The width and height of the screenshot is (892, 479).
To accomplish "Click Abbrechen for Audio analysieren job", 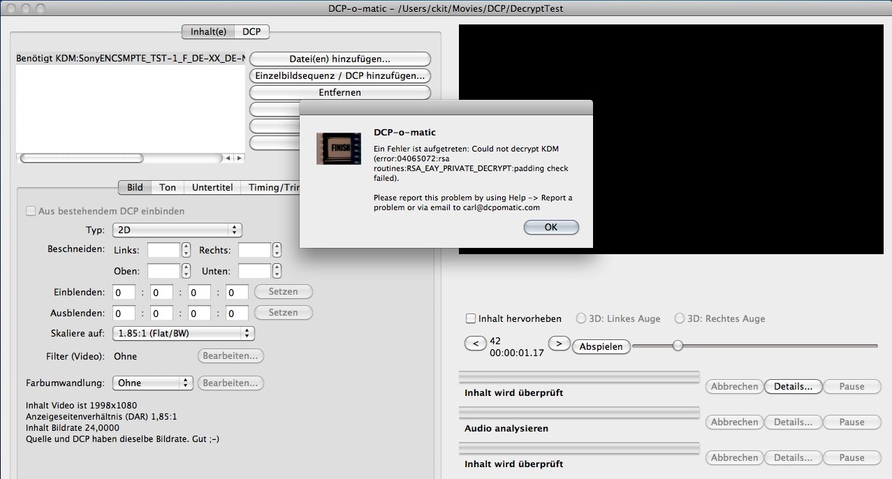I will click(734, 422).
